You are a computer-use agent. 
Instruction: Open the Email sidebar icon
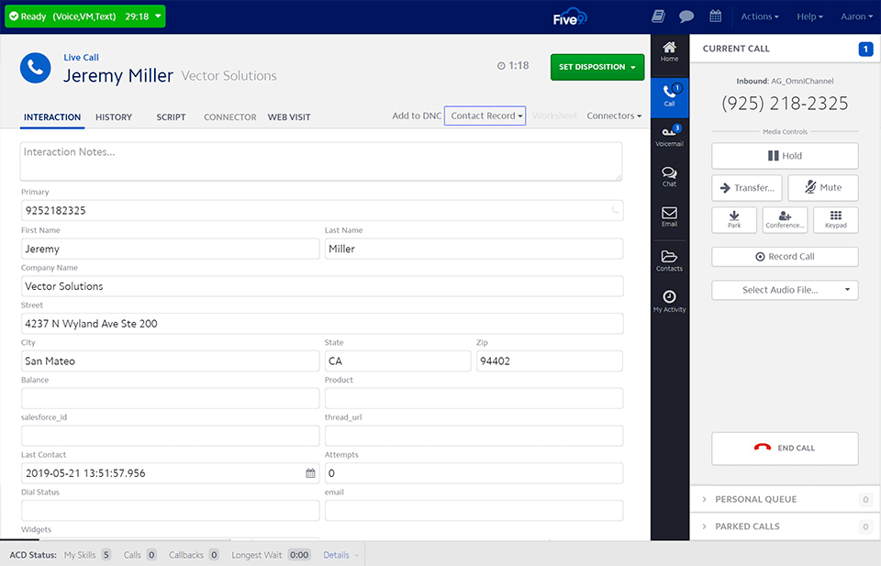(669, 216)
